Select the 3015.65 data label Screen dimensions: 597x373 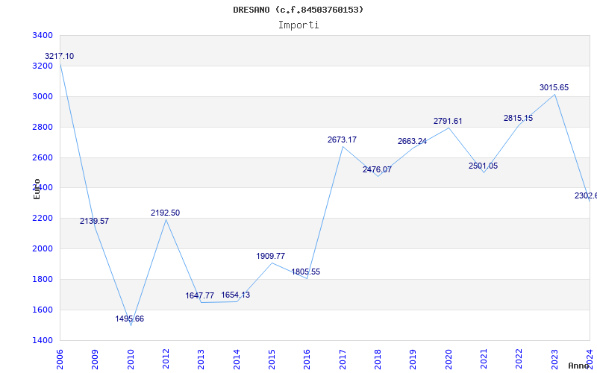[554, 87]
